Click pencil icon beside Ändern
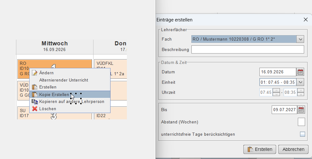The height and width of the screenshot is (159, 312). (35, 73)
